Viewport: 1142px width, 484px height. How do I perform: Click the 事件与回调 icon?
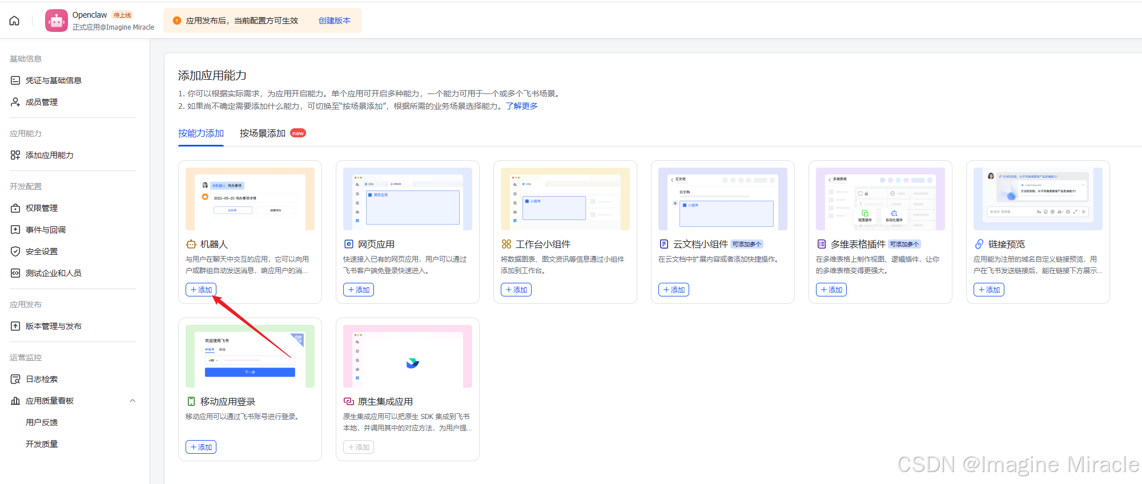coord(15,230)
